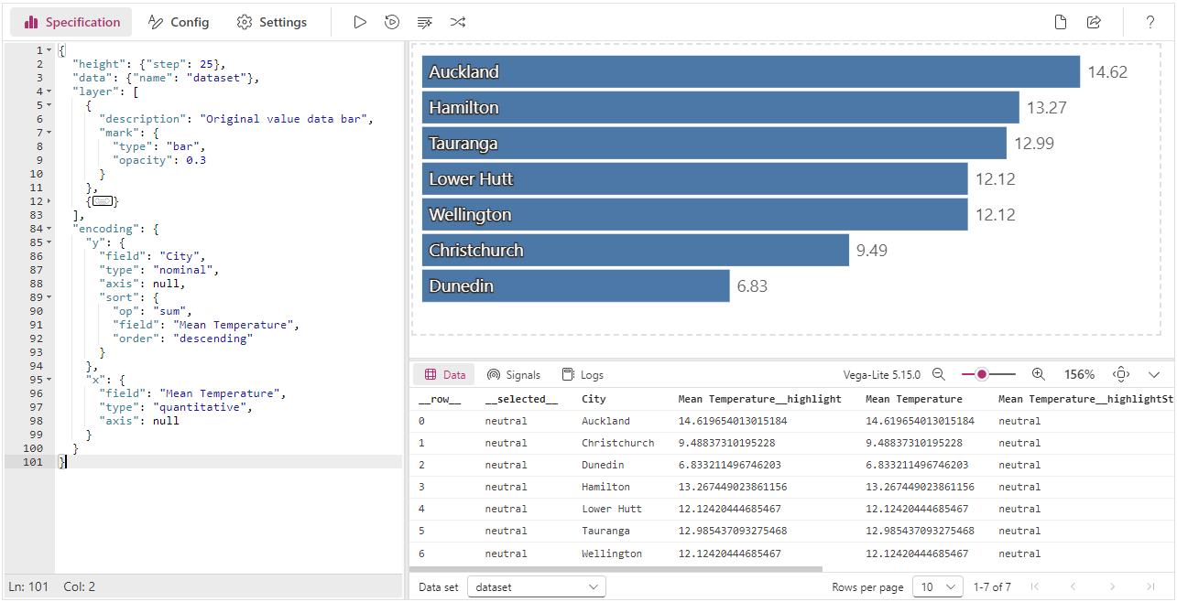Go to the first page of data rows
Screen dimensions: 1177x602
1035,586
